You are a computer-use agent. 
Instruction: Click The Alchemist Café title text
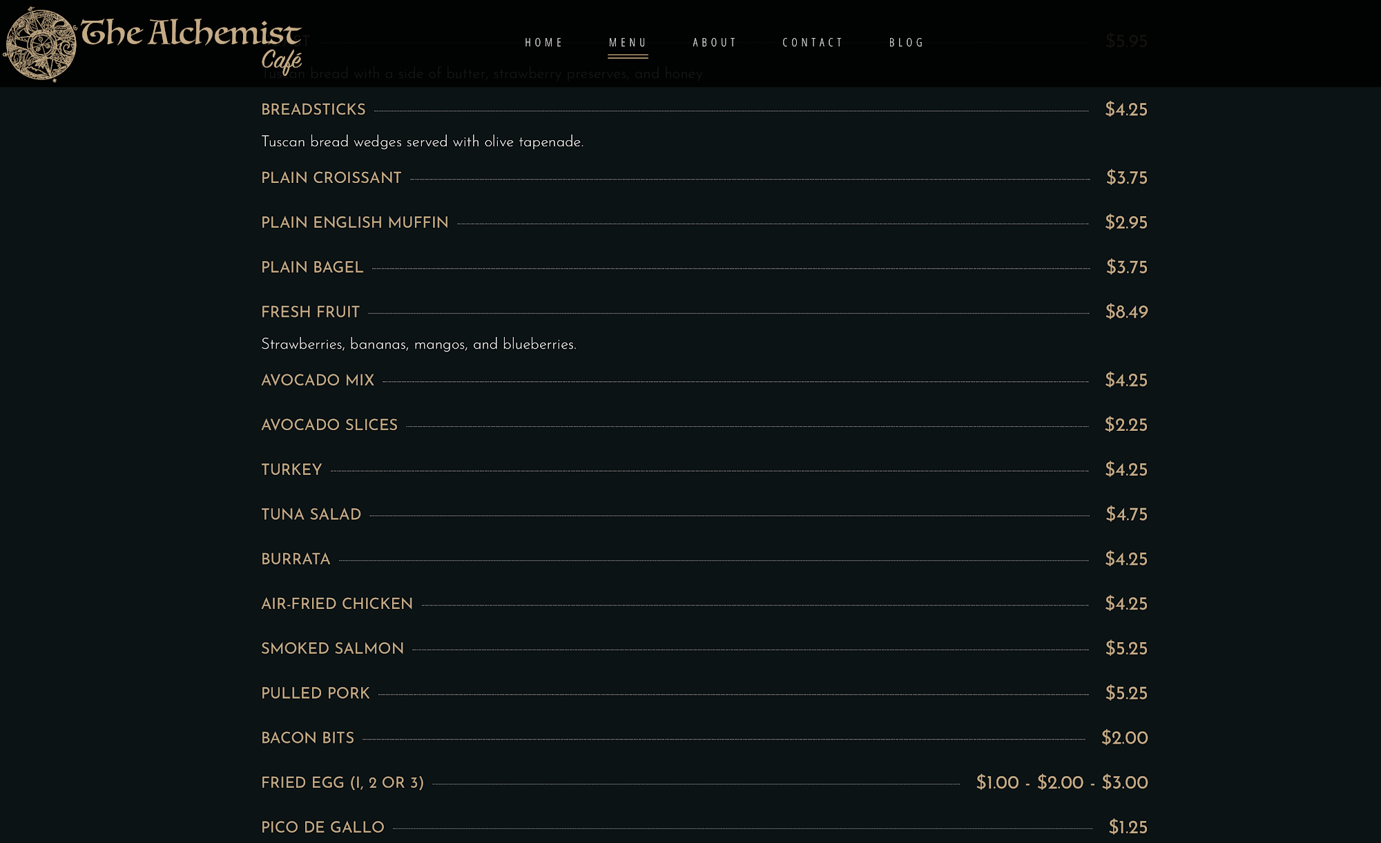[x=191, y=35]
